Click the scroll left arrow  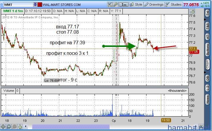(x=25, y=127)
